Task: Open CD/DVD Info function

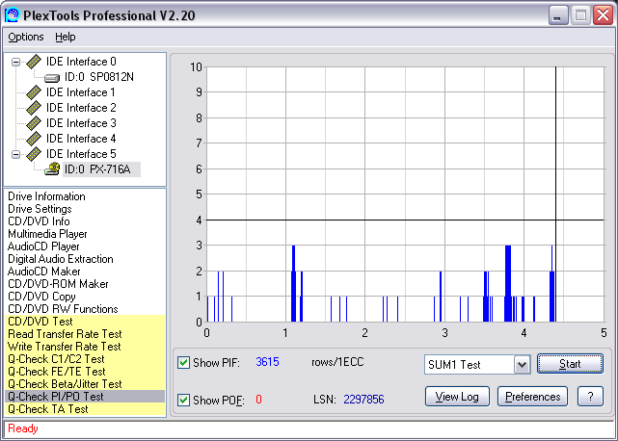Action: (x=39, y=221)
